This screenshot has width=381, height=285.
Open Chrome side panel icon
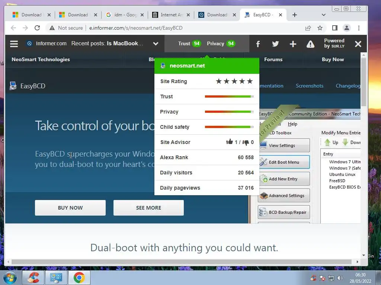tap(335, 28)
